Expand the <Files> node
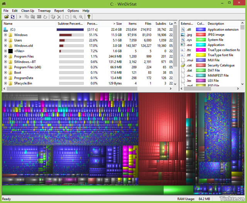 coord(5,51)
